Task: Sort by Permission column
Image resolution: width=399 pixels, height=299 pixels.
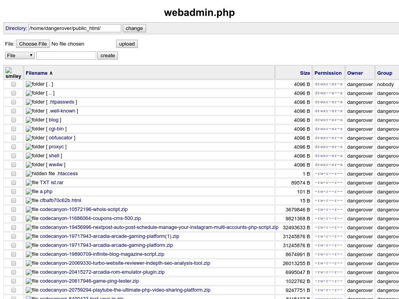Action: click(328, 73)
